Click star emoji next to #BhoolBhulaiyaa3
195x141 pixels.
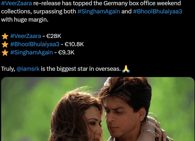click(x=5, y=44)
